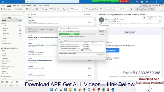
Task: Open the ribbon more options ellipsis
Action: pos(158,9)
